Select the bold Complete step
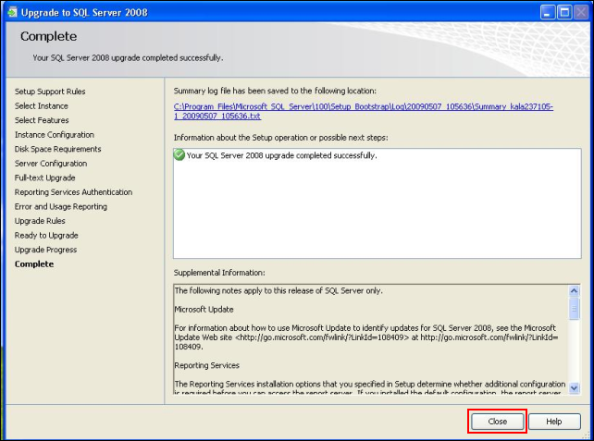The width and height of the screenshot is (594, 441). (x=34, y=263)
